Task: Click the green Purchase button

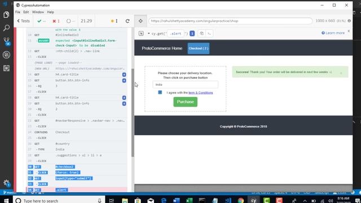Action: pyautogui.click(x=186, y=101)
